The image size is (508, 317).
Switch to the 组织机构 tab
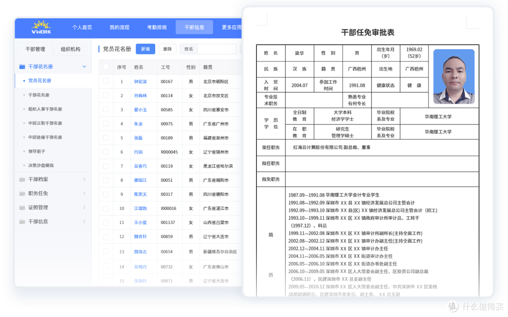click(x=70, y=49)
